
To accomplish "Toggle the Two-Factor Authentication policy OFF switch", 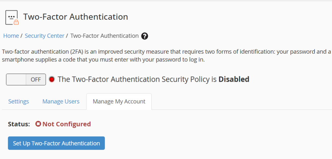I will coord(26,79).
